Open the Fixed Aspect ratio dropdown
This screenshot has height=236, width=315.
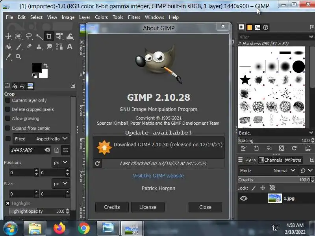41,139
